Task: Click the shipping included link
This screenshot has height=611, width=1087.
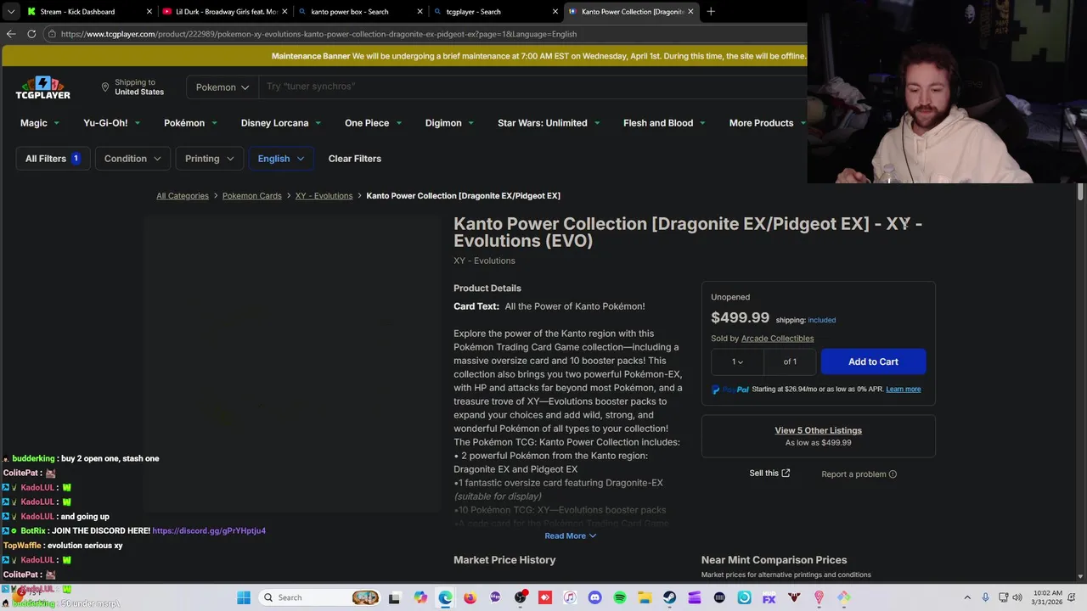Action: (821, 320)
